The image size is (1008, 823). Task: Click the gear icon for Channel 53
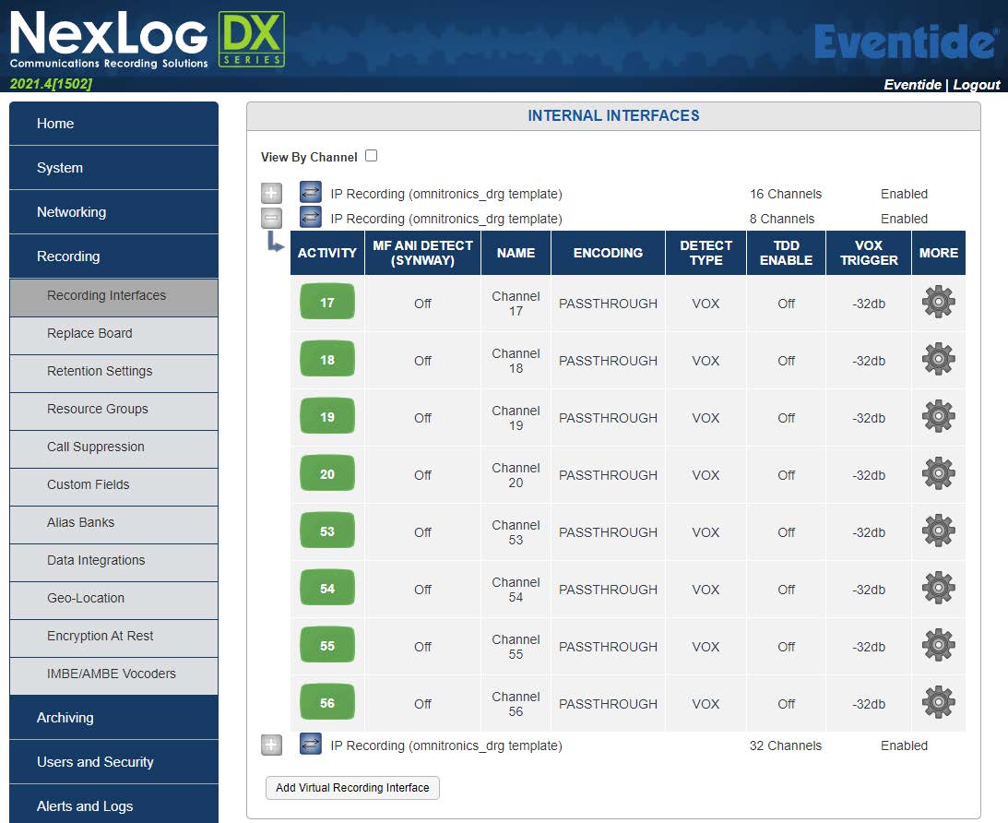pos(938,531)
